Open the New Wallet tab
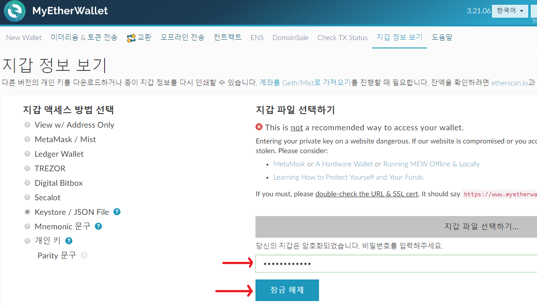 24,37
